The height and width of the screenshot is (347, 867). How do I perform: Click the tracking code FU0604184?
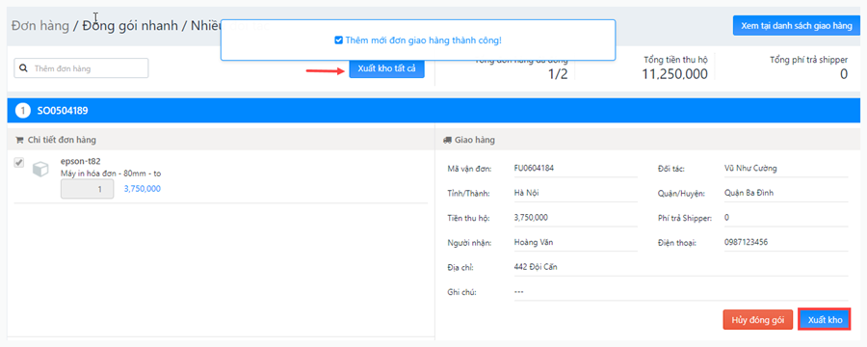534,169
